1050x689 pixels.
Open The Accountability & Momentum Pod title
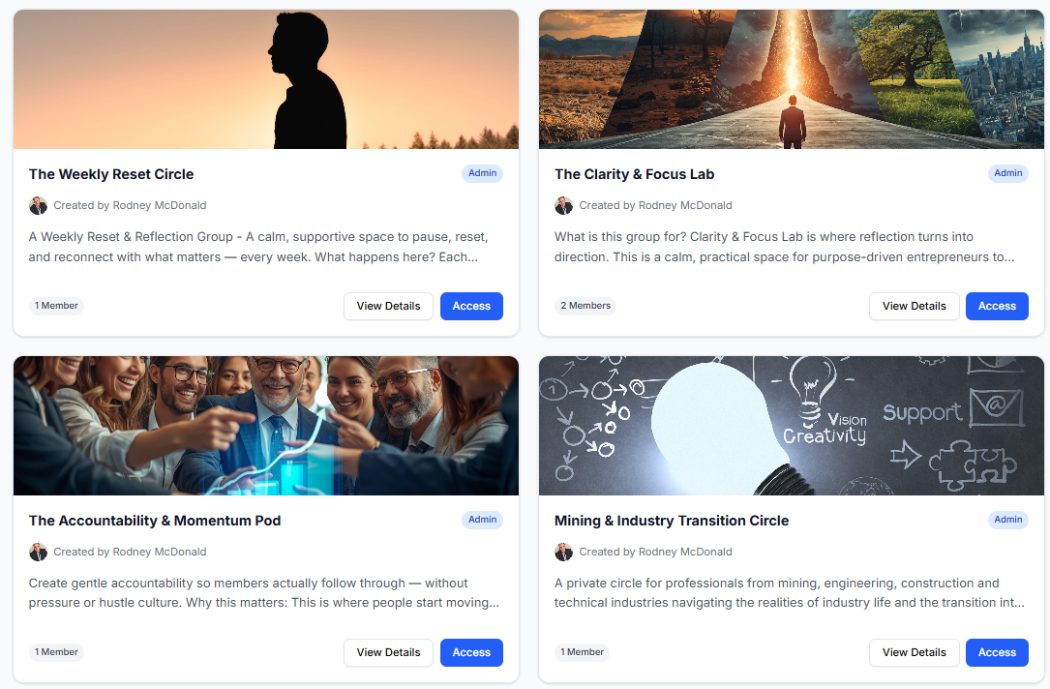[155, 521]
